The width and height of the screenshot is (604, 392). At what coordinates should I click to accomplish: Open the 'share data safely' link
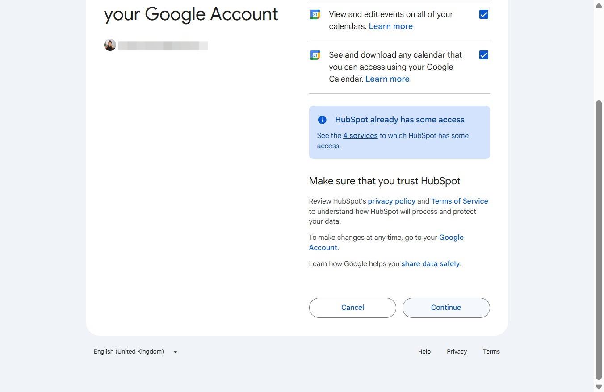click(431, 264)
